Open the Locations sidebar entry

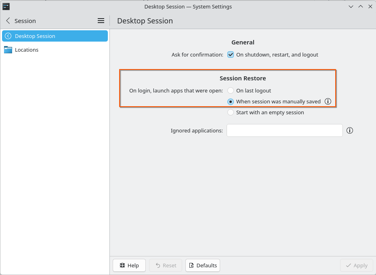(27, 50)
